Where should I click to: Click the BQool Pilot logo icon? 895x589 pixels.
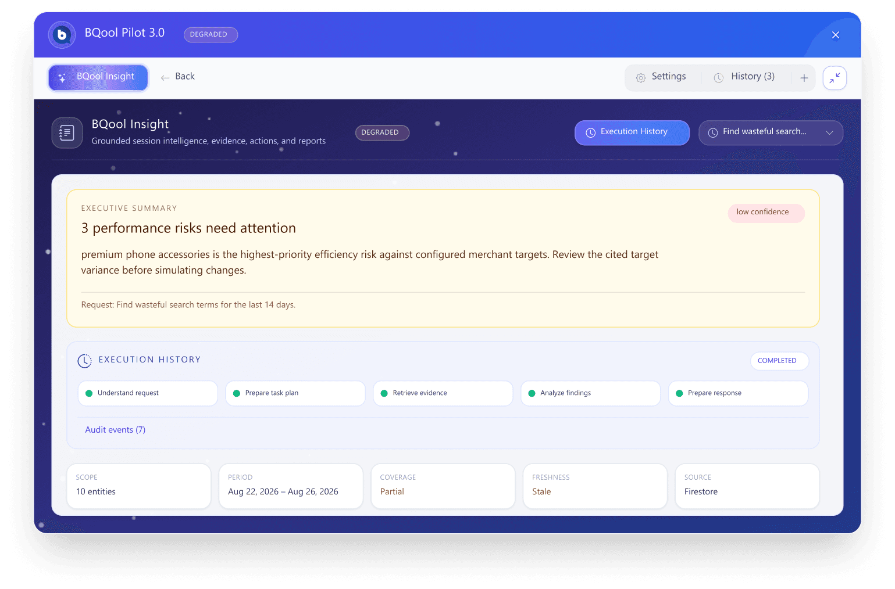coord(62,35)
